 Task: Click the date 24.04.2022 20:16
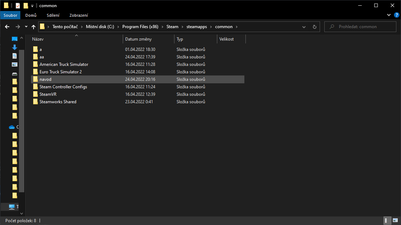pos(140,79)
